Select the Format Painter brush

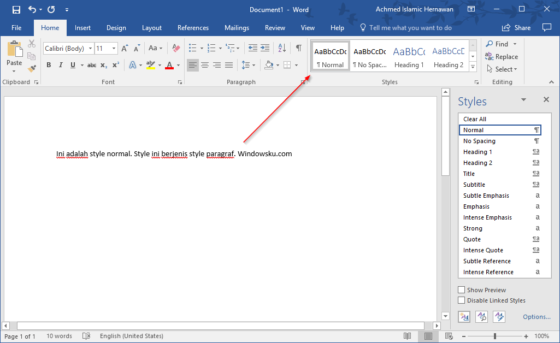pyautogui.click(x=32, y=68)
